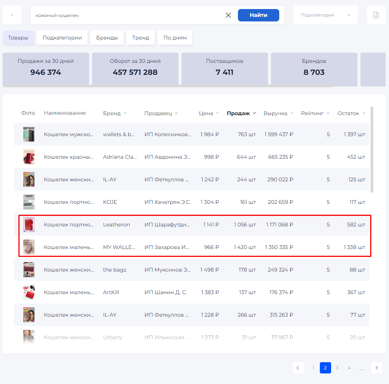Open the red Leatheron wallet photo thumbnail
Viewport: 389px width, 384px height.
tap(29, 225)
